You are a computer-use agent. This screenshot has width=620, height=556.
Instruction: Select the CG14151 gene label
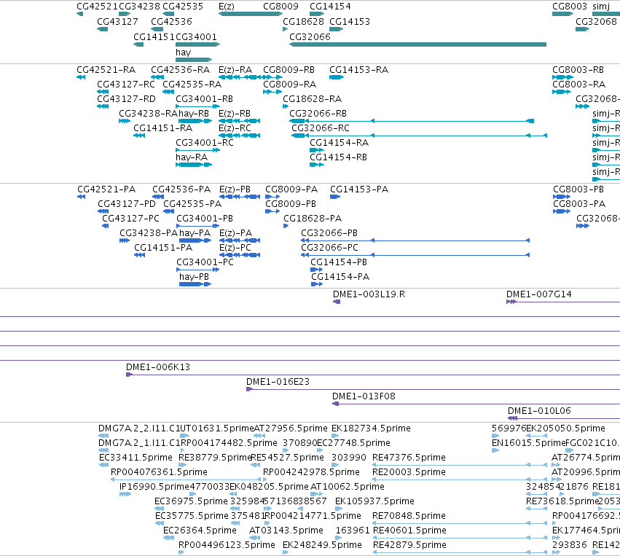coord(154,36)
